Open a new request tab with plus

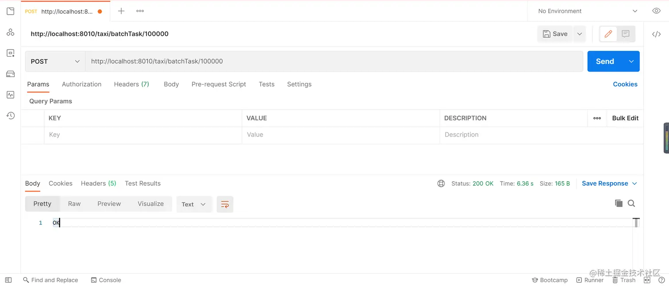click(121, 11)
